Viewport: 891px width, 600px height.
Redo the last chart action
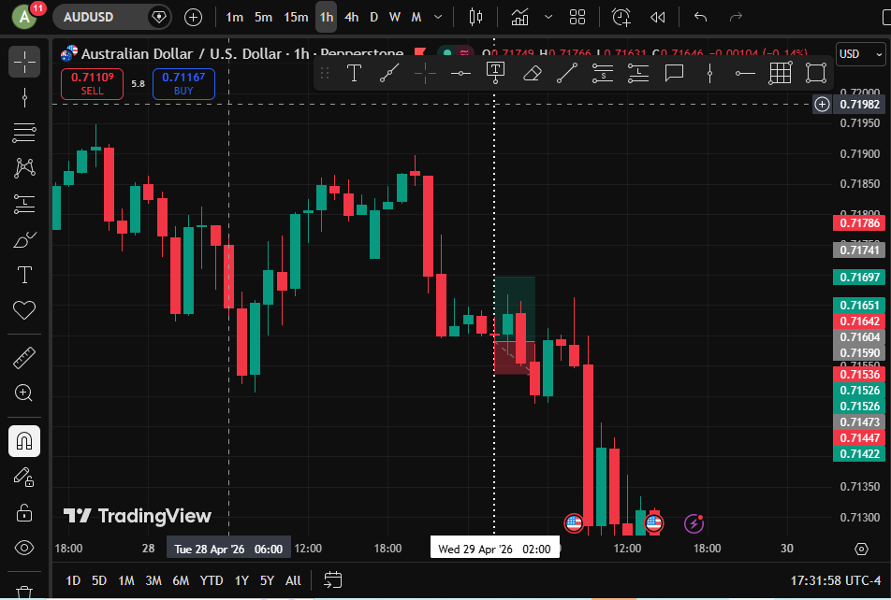736,17
